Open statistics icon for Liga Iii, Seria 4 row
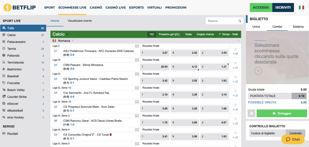The image size is (309, 147). point(137,130)
